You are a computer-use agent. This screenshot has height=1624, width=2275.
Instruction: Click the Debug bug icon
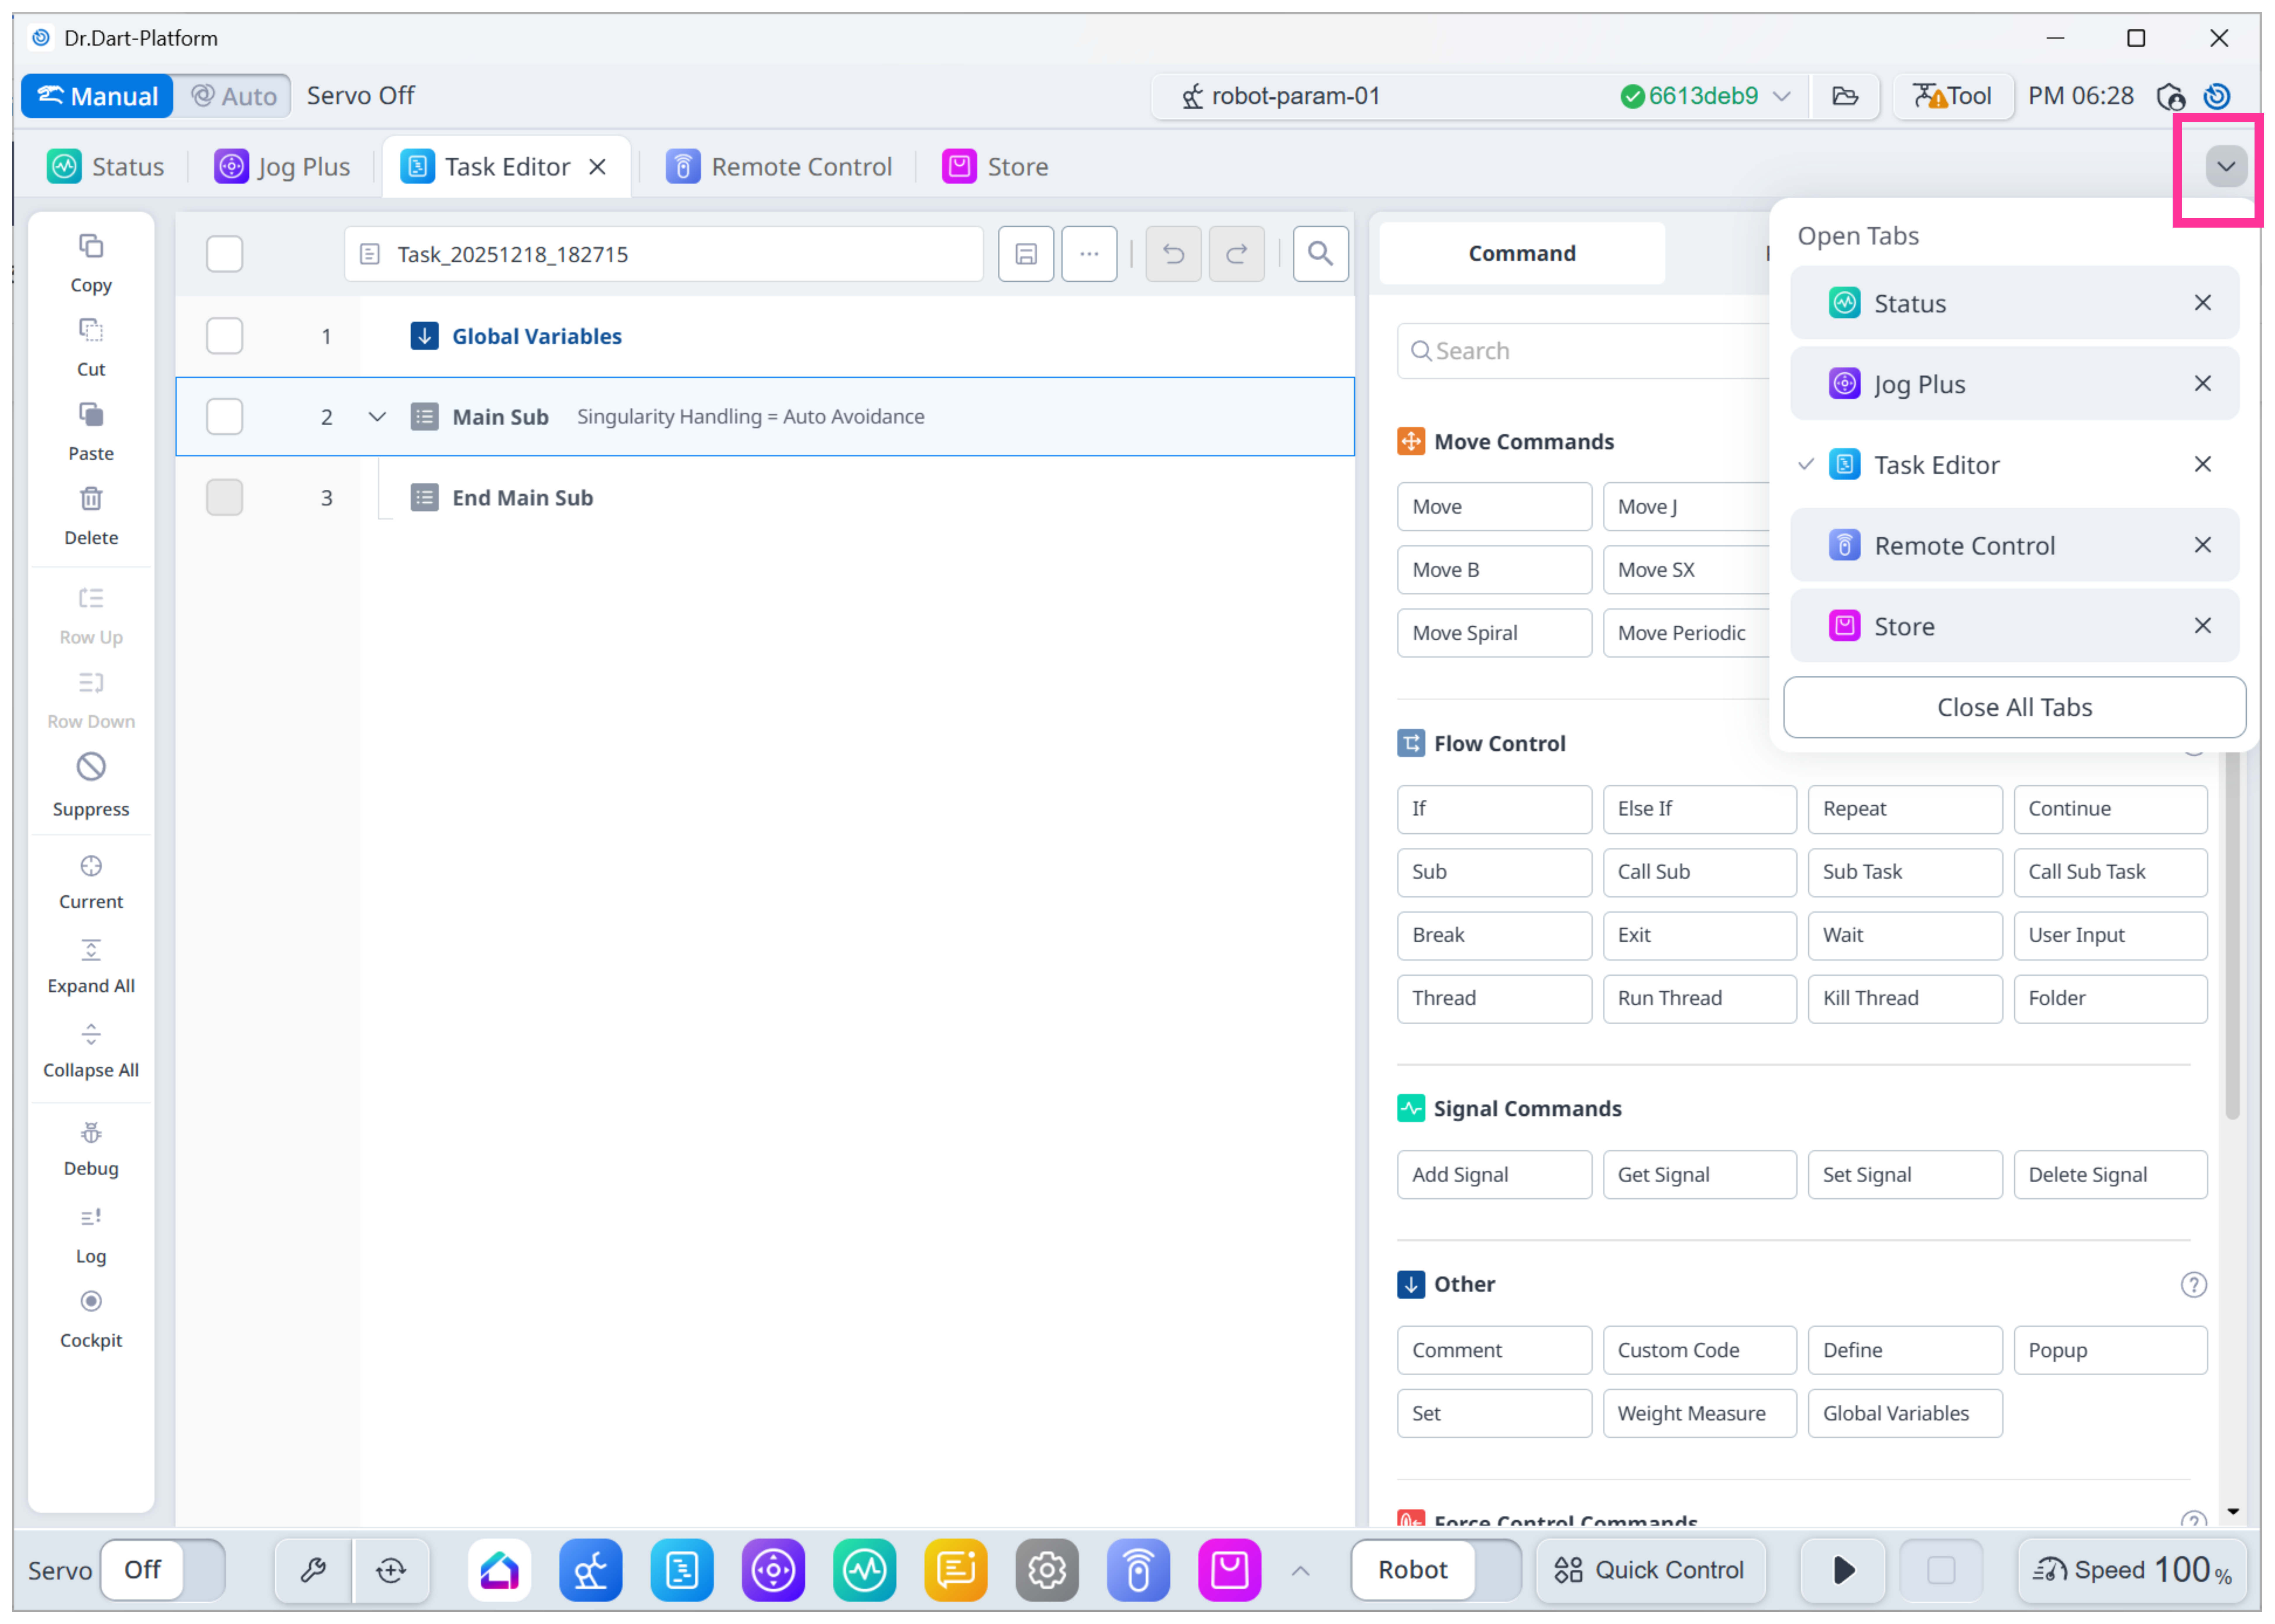[91, 1133]
